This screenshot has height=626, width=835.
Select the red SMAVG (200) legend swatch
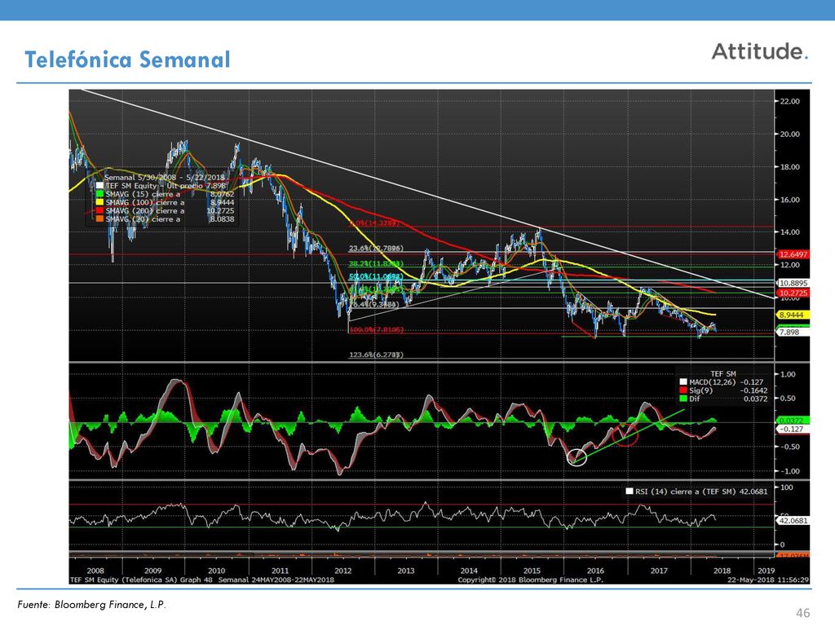[x=99, y=211]
